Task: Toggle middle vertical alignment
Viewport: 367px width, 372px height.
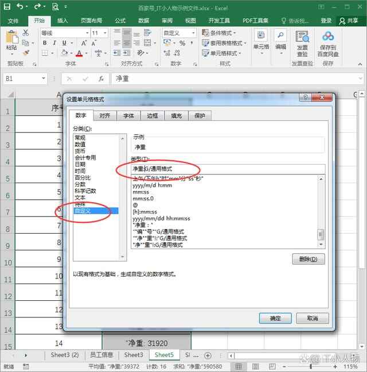Action: pos(127,33)
